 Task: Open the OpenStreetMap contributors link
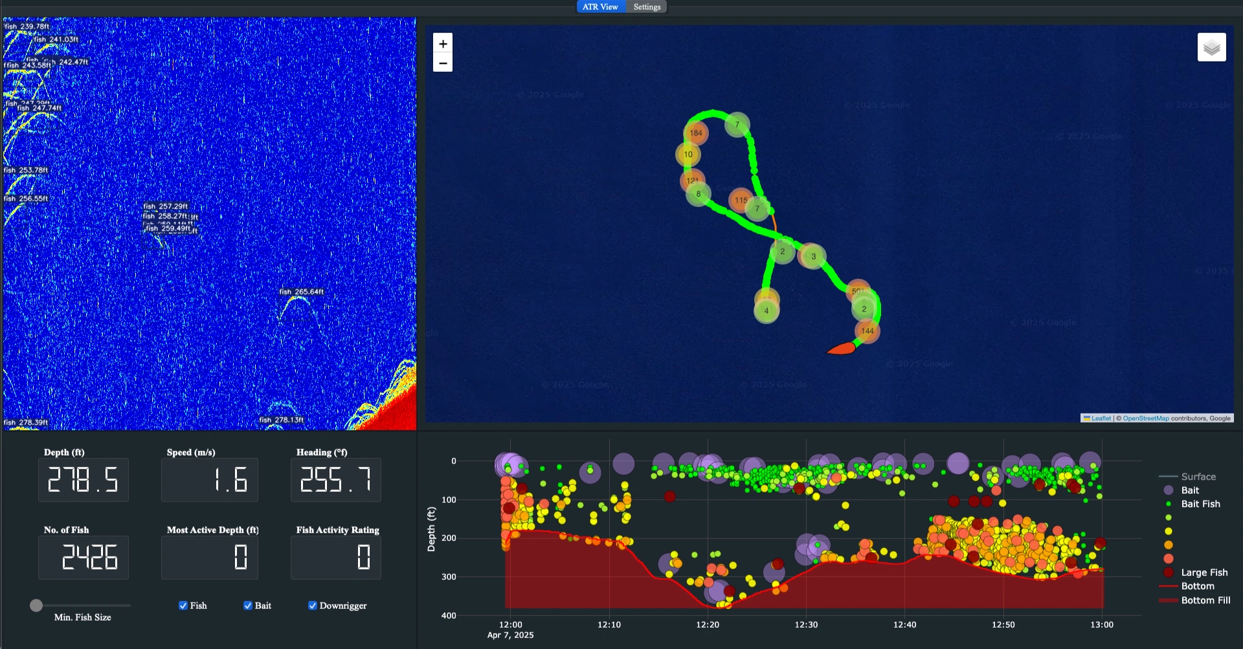coord(1145,419)
